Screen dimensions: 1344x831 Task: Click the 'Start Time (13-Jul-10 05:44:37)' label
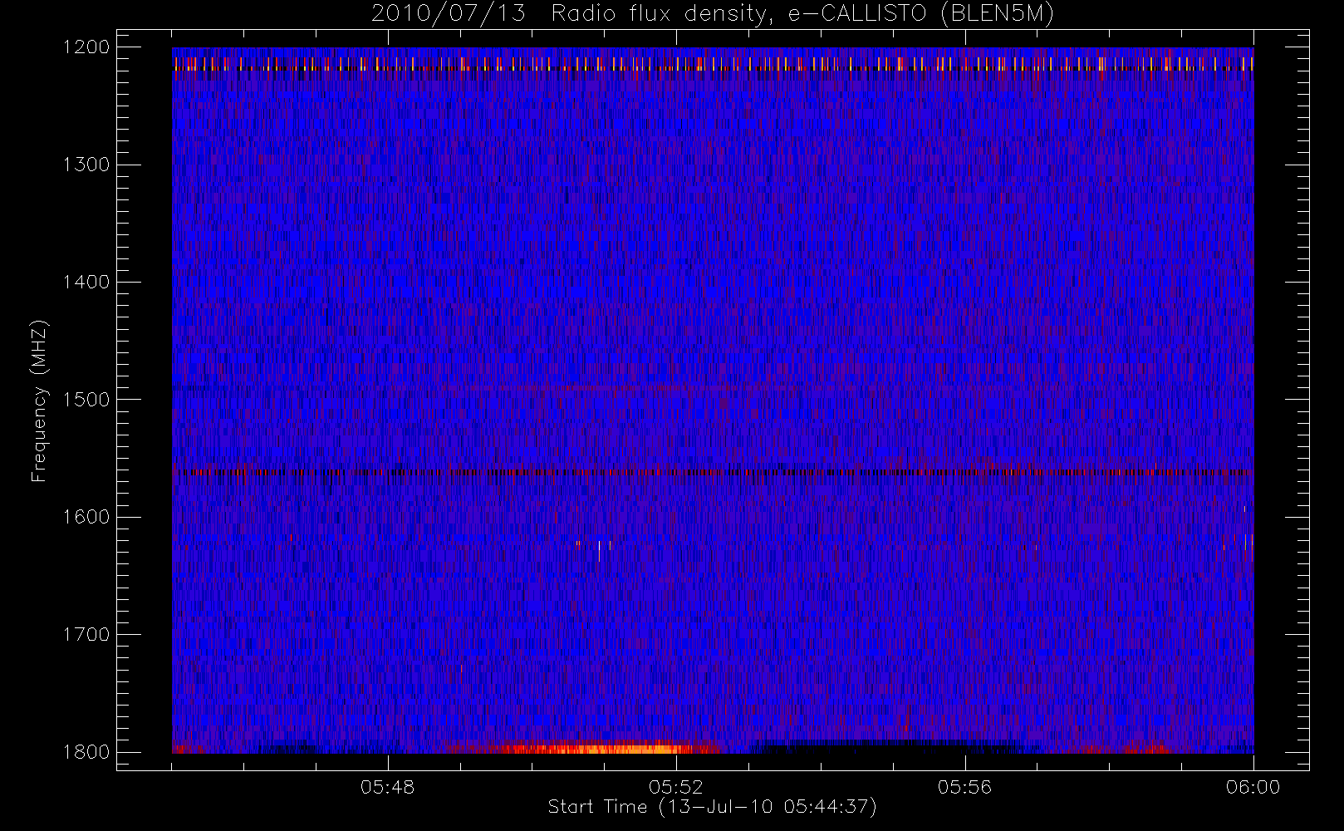712,807
